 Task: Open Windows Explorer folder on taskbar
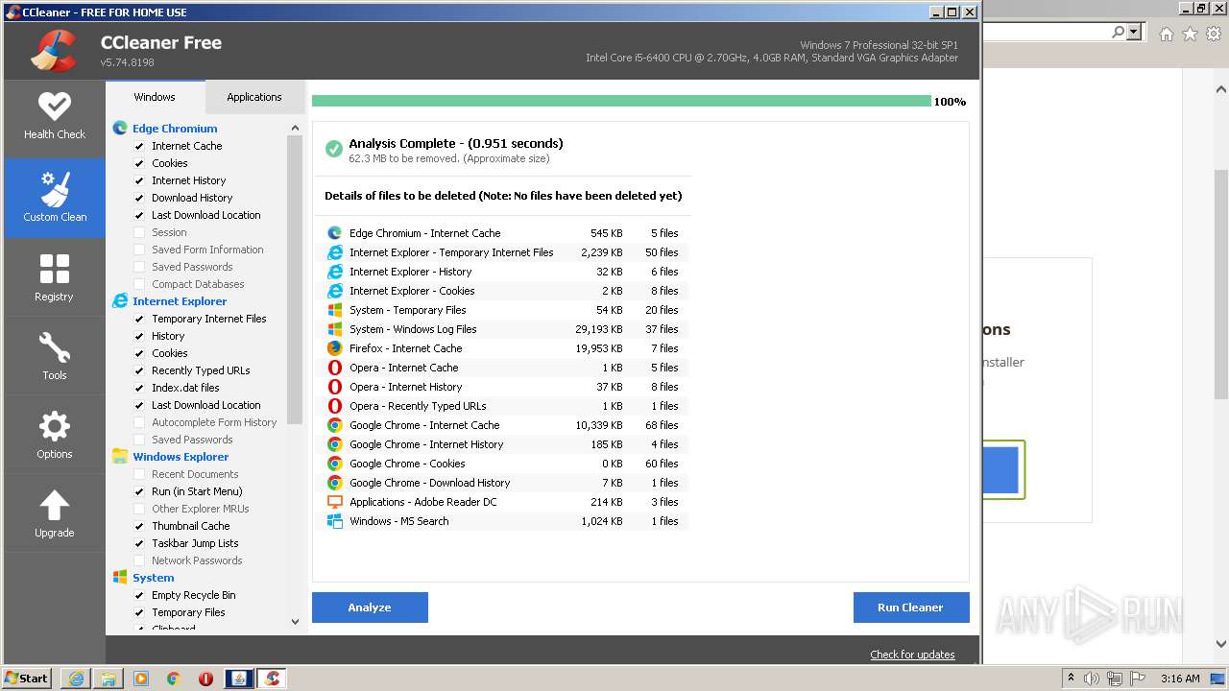pyautogui.click(x=108, y=679)
